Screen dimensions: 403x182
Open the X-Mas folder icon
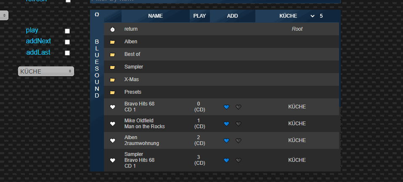pos(112,80)
